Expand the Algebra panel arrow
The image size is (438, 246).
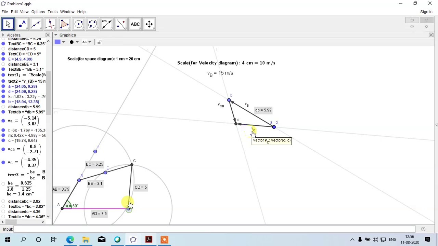pyautogui.click(x=3, y=35)
